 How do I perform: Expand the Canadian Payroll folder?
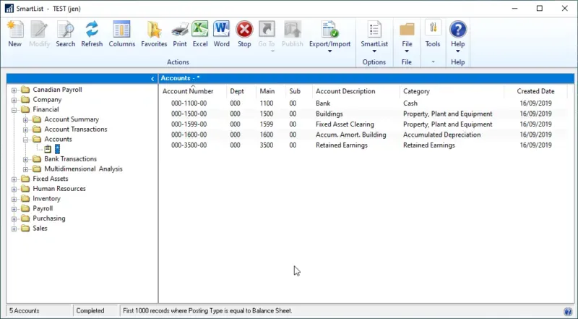click(x=14, y=90)
